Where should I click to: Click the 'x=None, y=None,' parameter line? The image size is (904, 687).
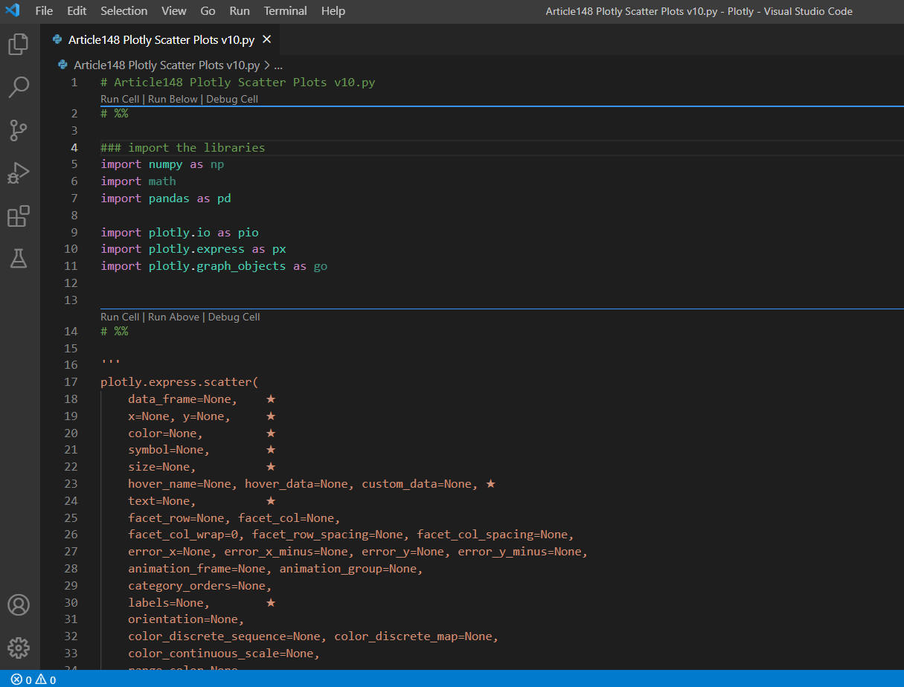tap(179, 416)
